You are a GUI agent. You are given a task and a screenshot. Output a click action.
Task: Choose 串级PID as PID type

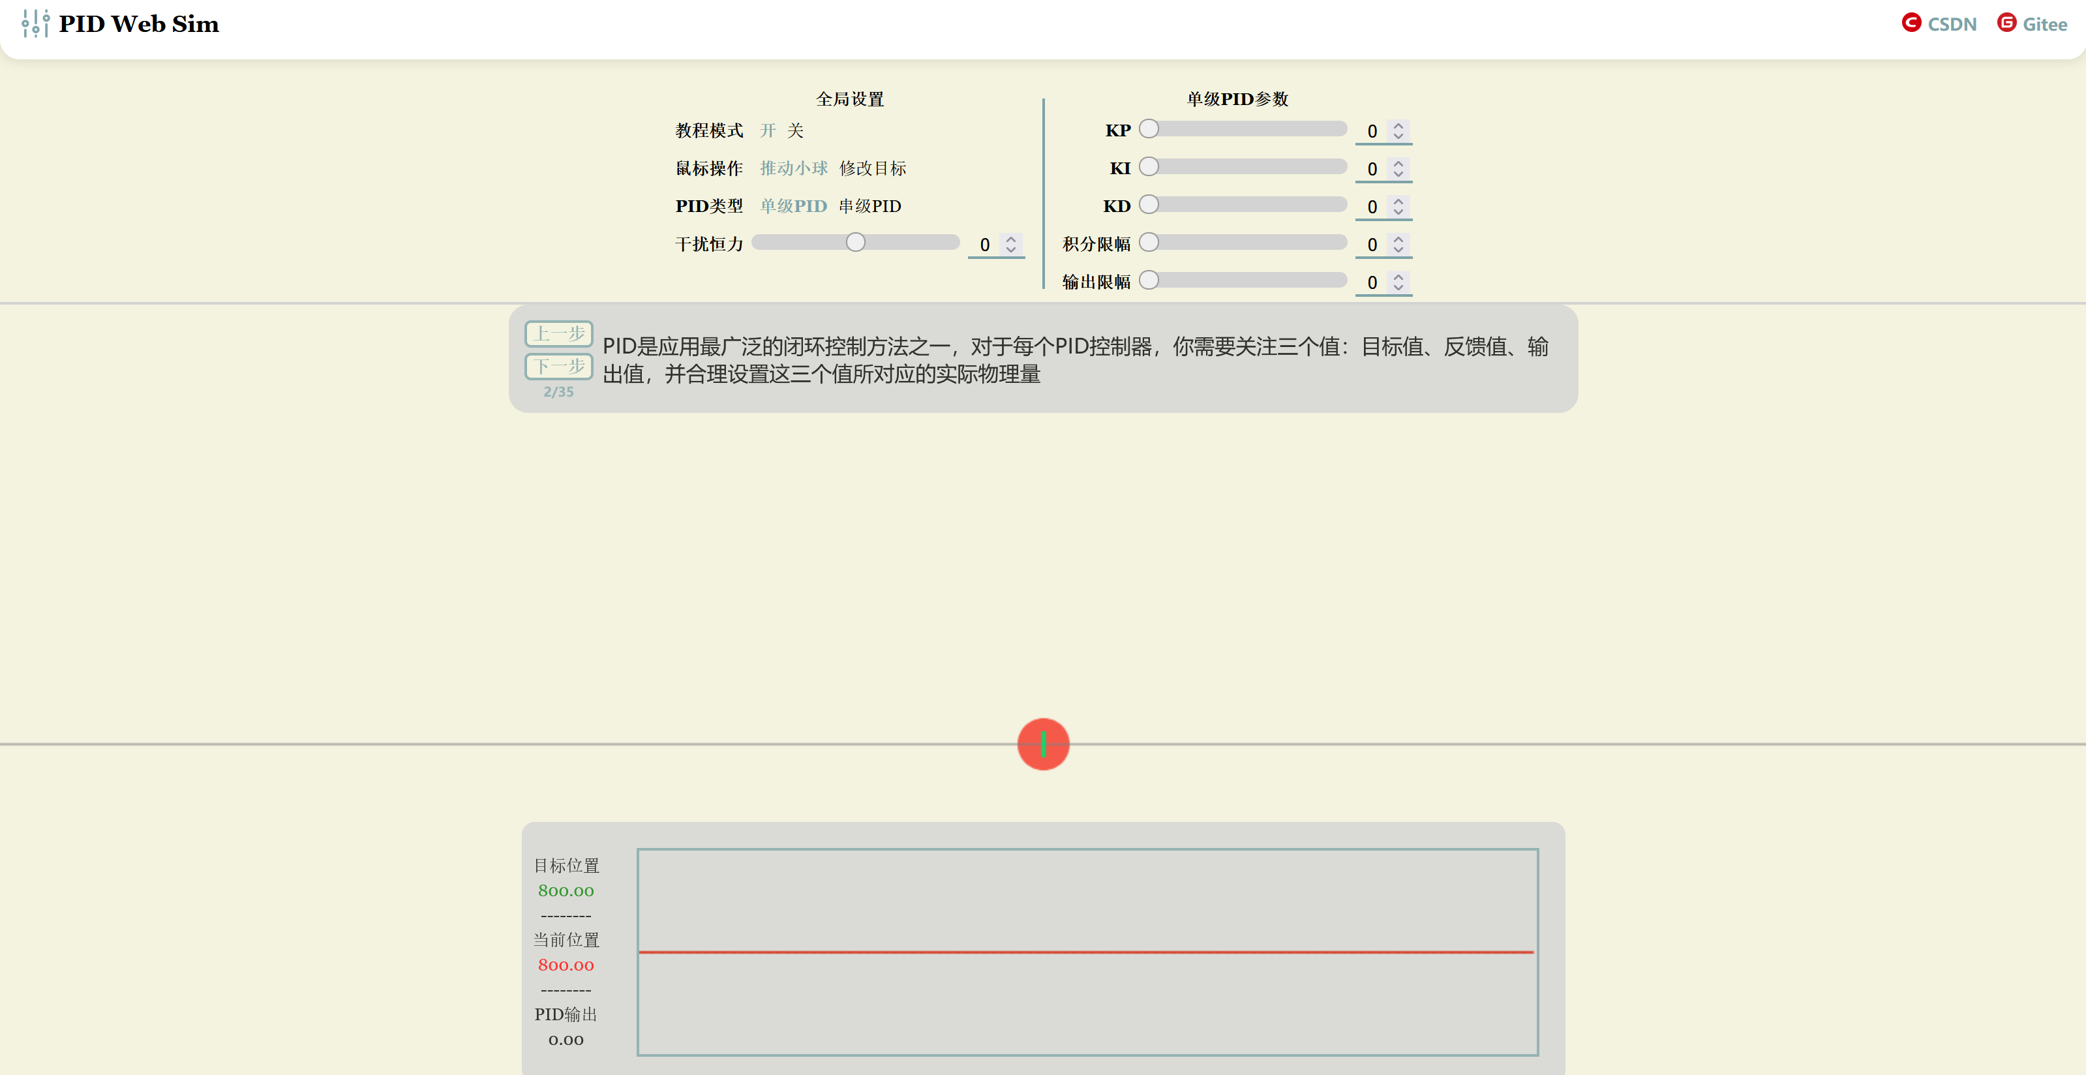click(x=869, y=205)
